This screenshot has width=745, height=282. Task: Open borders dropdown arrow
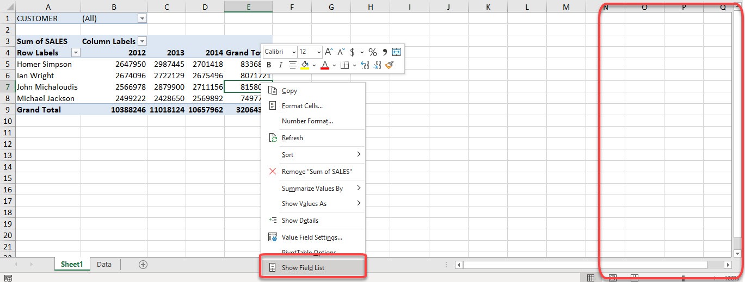(354, 65)
